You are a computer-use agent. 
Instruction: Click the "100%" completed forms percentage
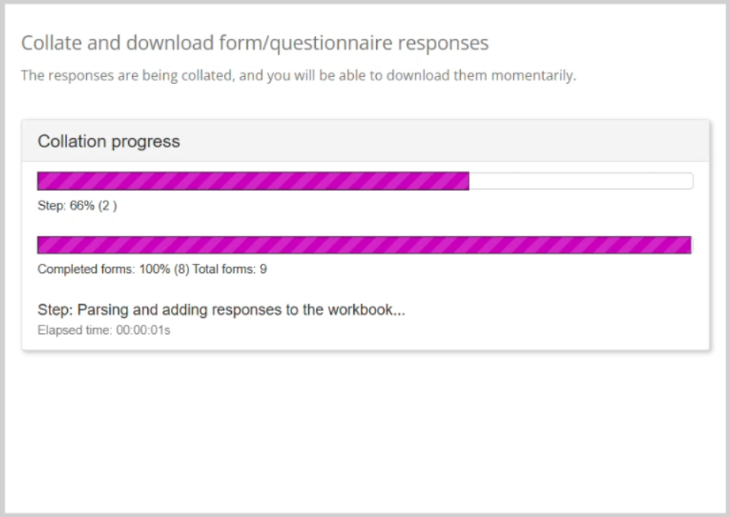click(152, 269)
